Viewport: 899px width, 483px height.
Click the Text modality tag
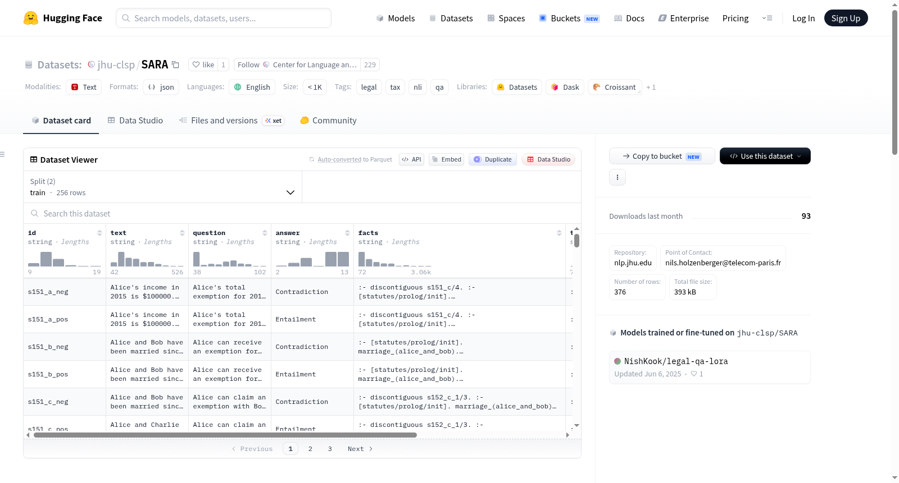tap(84, 87)
